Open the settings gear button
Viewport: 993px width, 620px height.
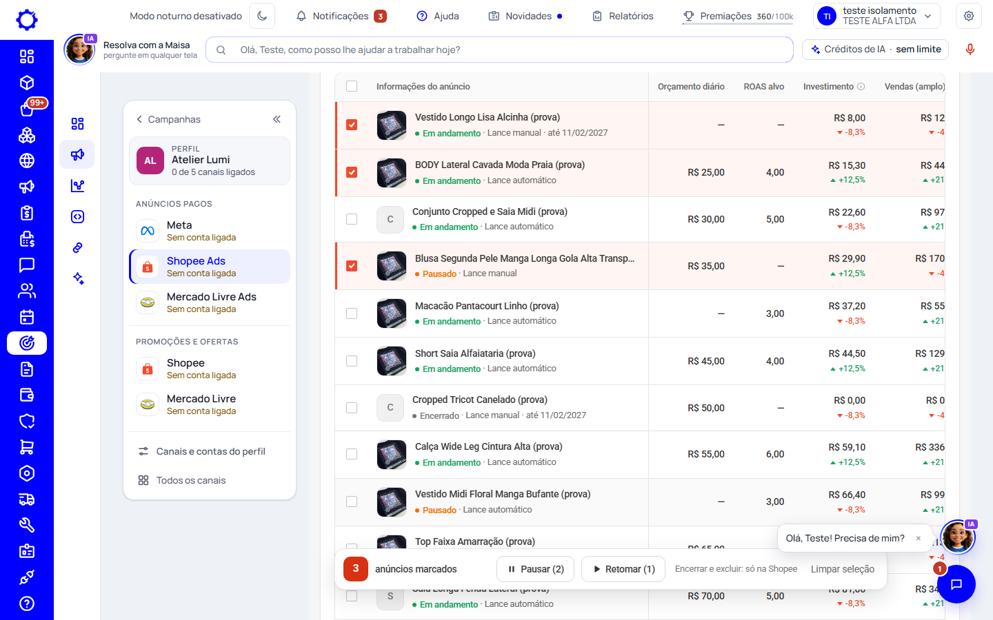click(969, 16)
